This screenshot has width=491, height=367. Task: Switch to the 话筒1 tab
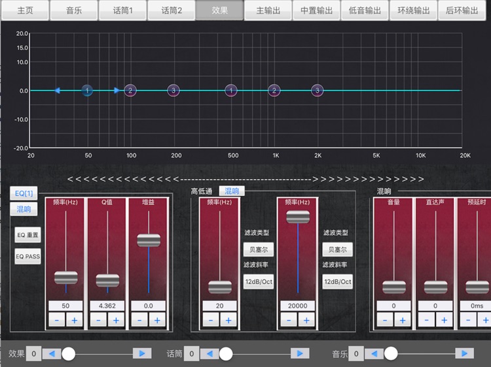click(123, 10)
